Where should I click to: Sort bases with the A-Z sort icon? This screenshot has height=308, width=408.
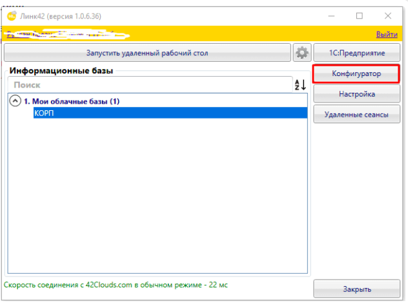tap(300, 85)
